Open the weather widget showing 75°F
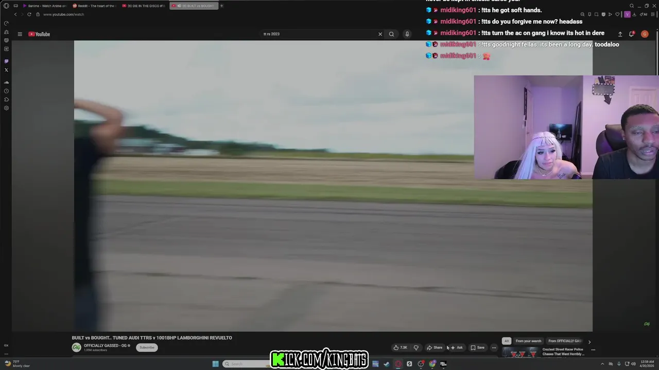The height and width of the screenshot is (370, 659). point(18,364)
